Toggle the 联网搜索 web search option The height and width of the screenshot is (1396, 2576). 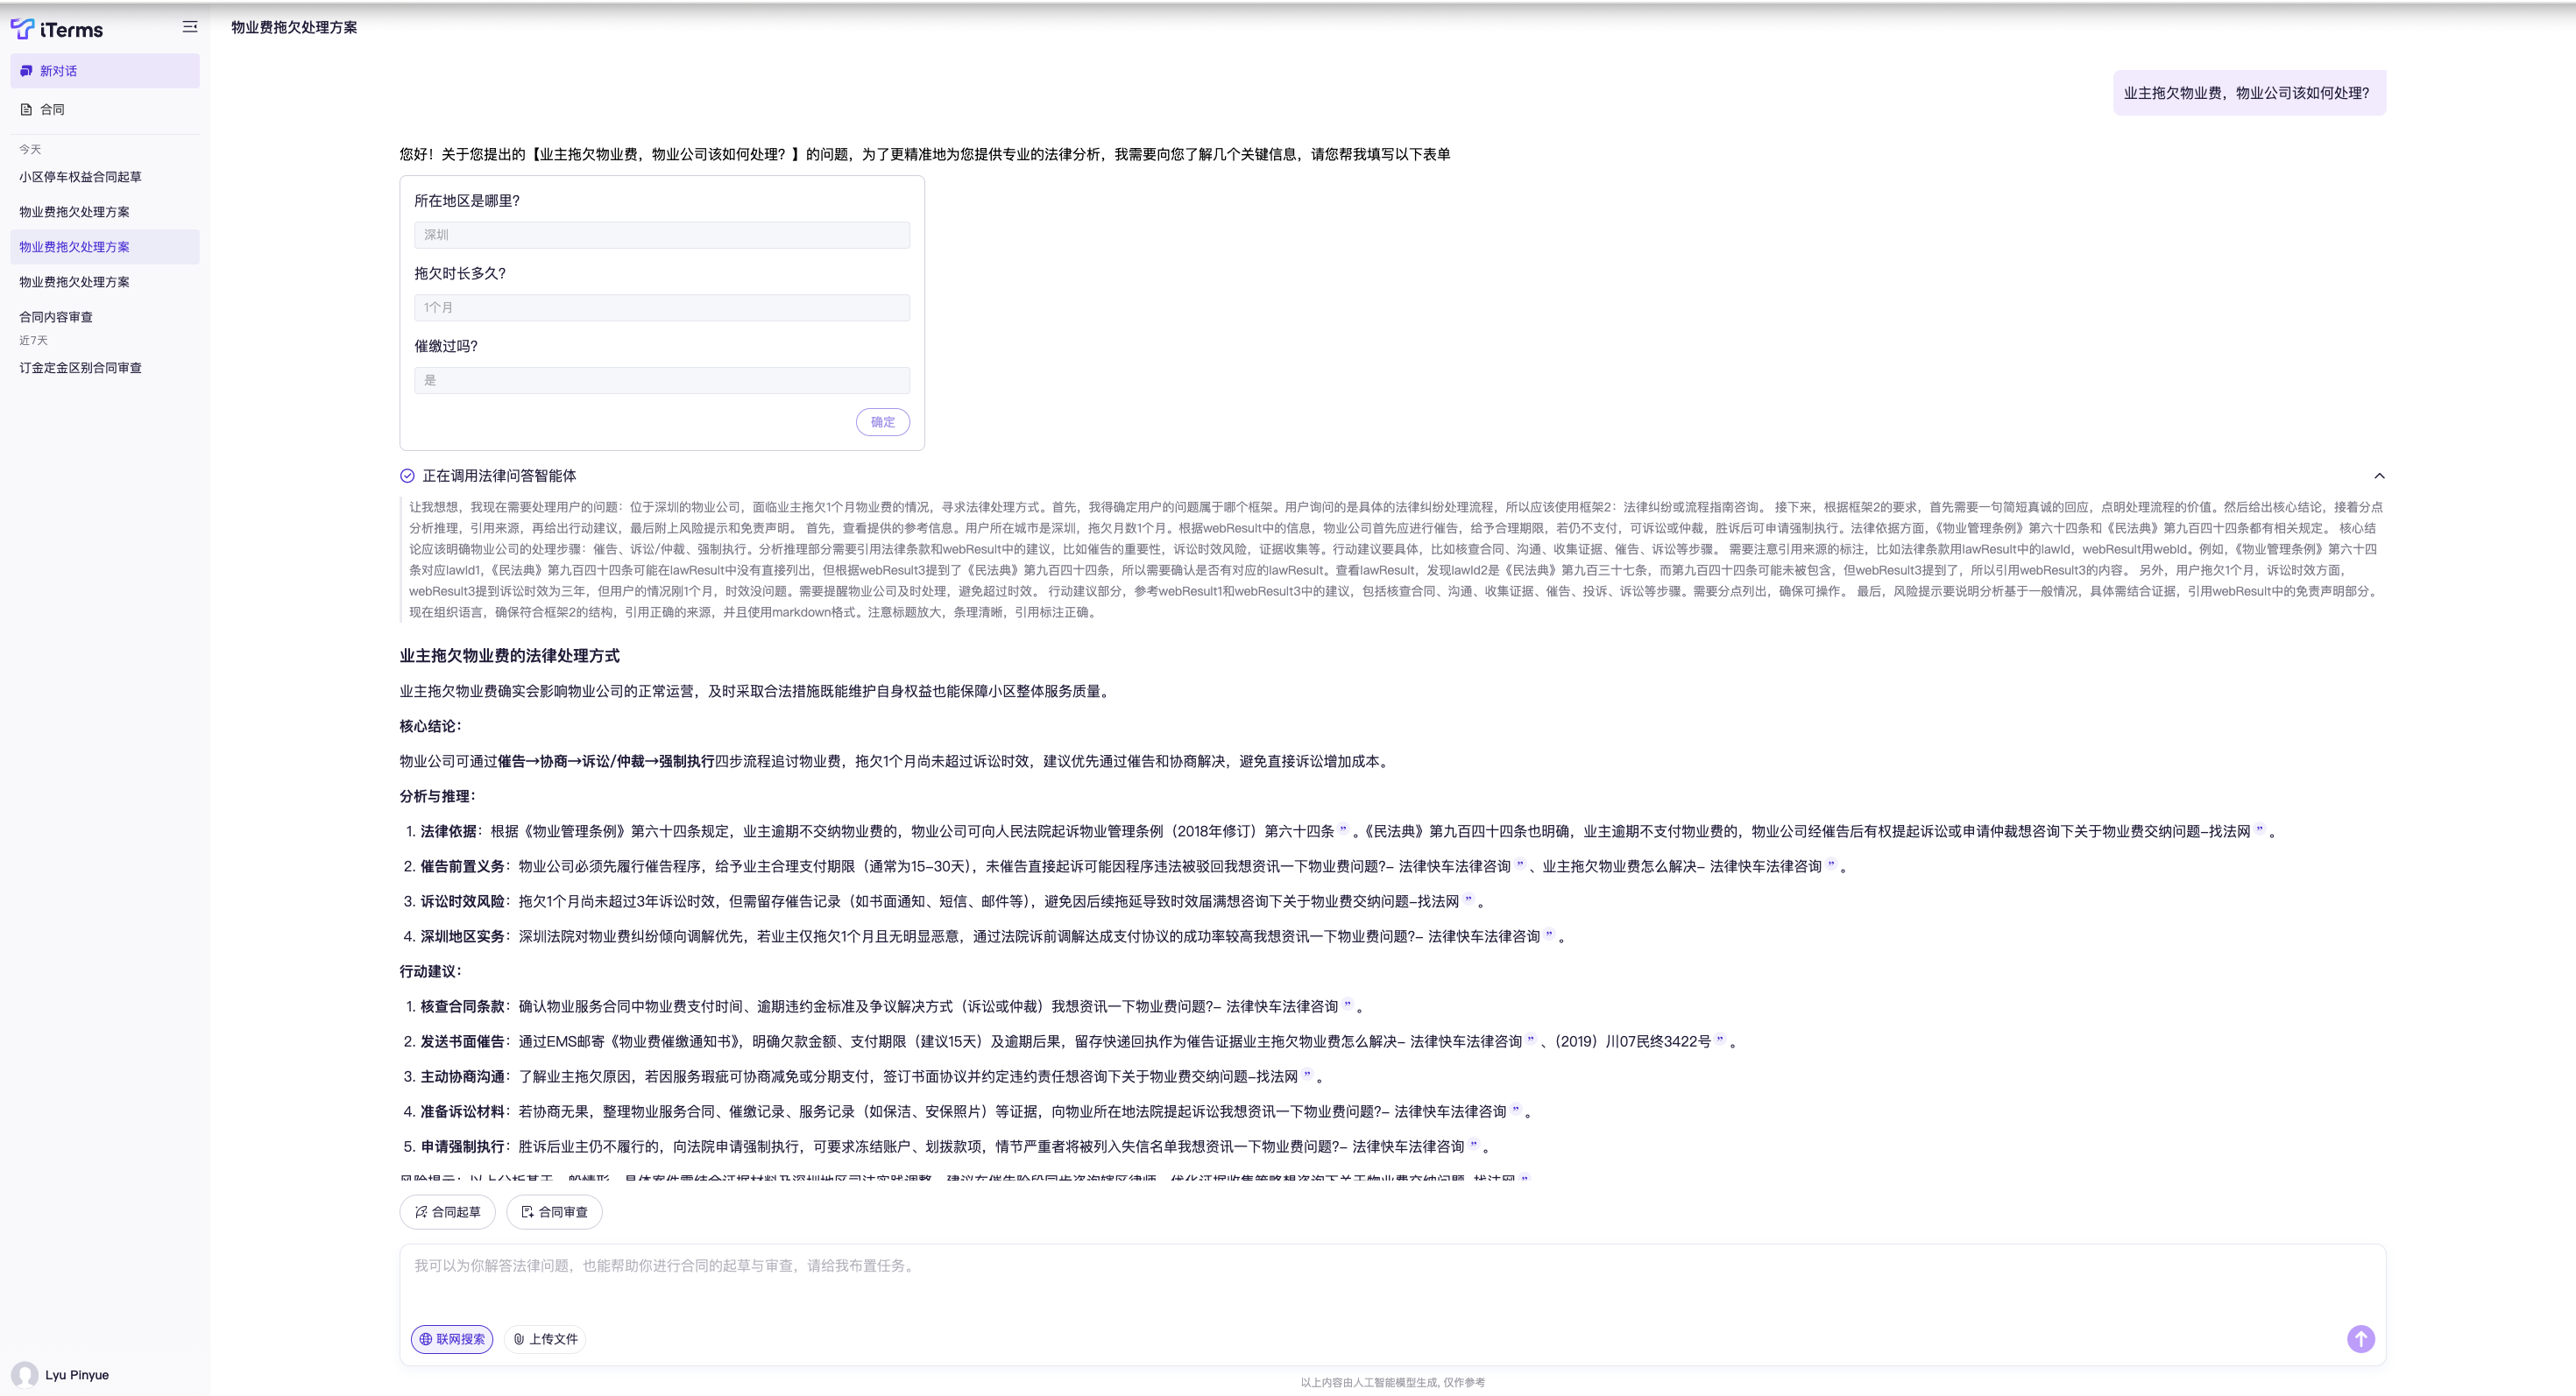click(452, 1339)
